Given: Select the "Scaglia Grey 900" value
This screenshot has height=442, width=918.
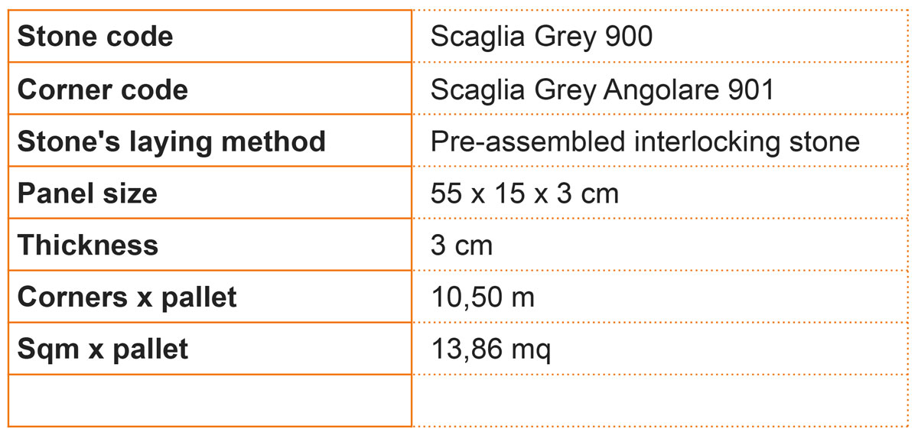Looking at the screenshot, I should [542, 37].
